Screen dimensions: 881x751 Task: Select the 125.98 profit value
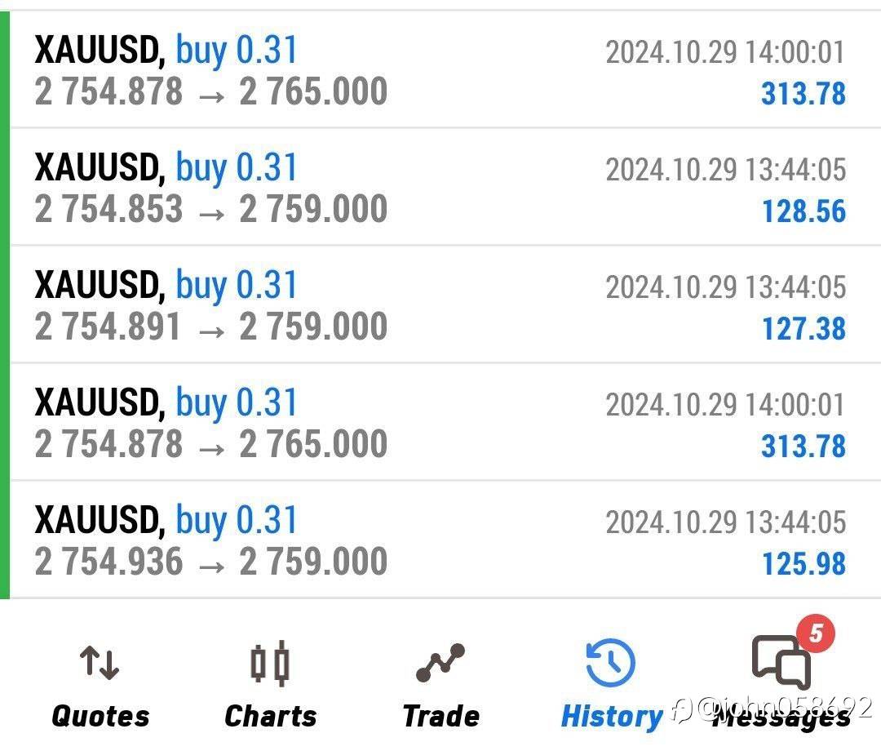coord(804,564)
